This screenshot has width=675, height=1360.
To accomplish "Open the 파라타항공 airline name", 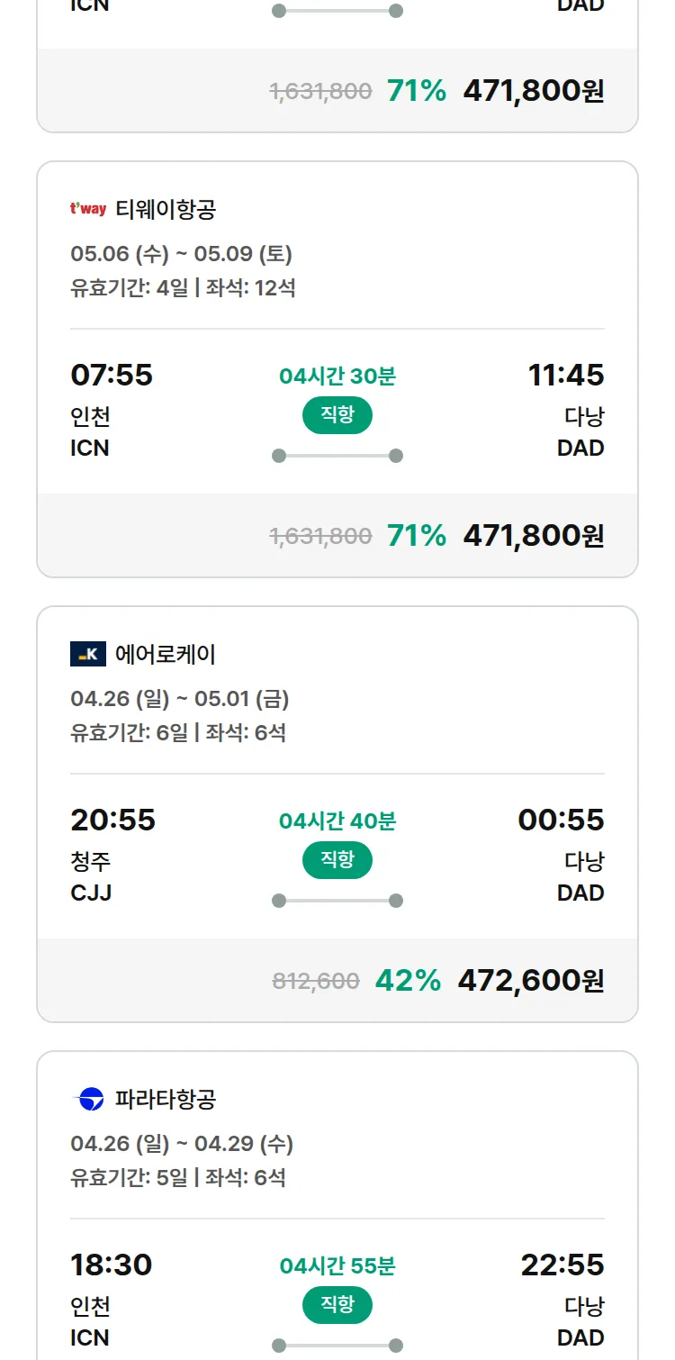I will tap(166, 1099).
